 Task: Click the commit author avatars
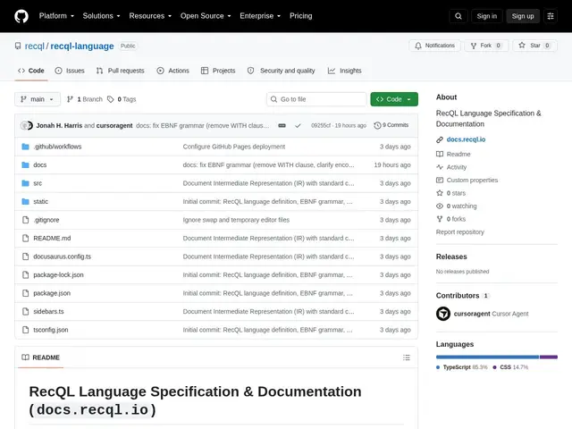(27, 125)
